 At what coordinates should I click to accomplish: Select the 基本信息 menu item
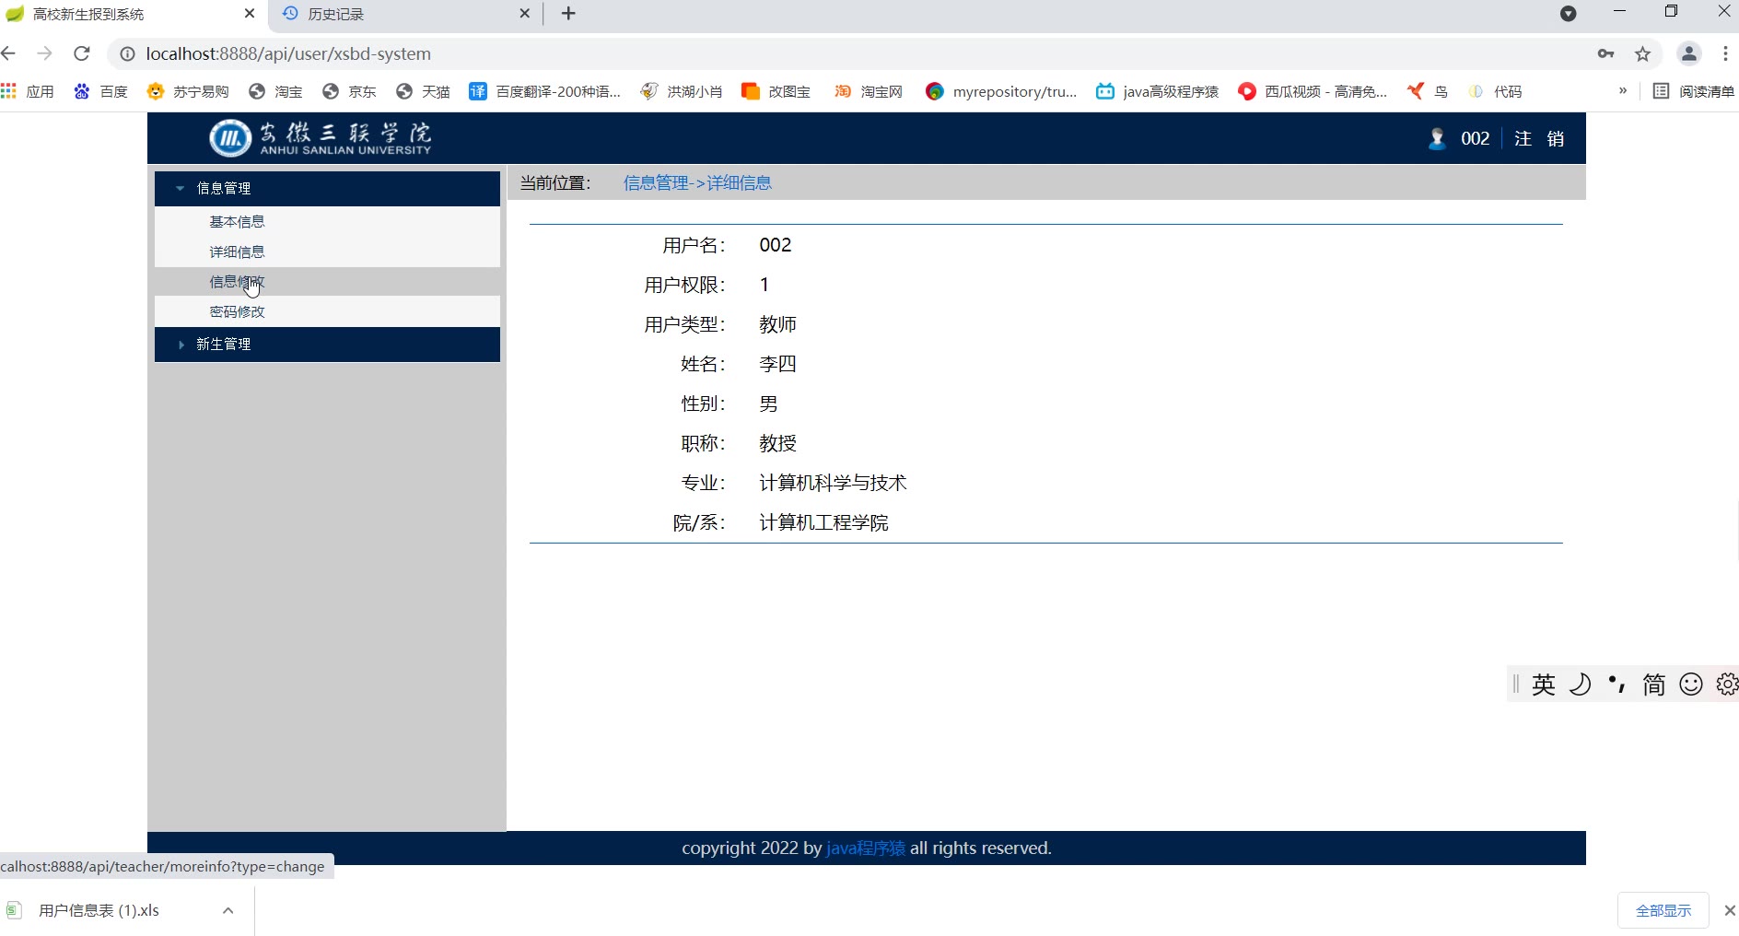tap(237, 222)
